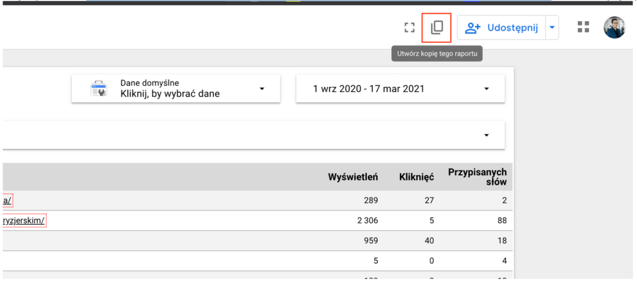Click the "Kliknij, by wybrać dane" text

(x=170, y=94)
